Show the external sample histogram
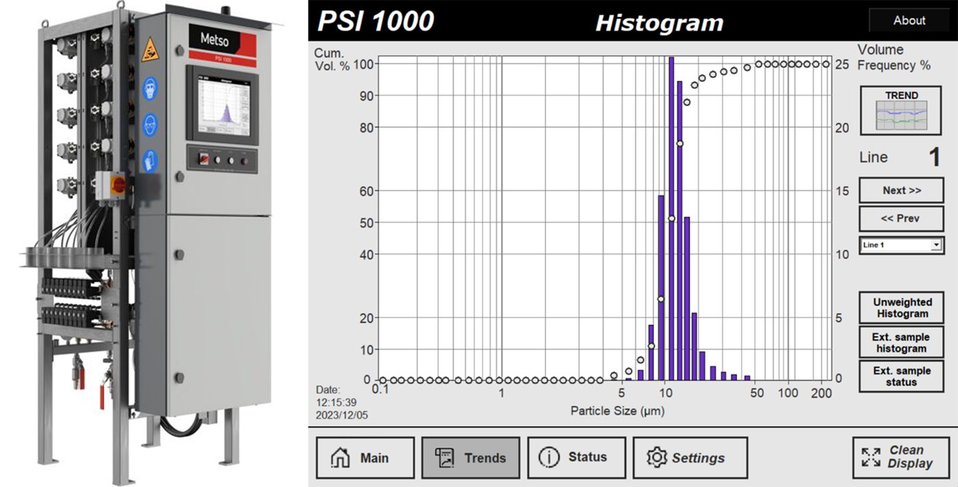 901,343
